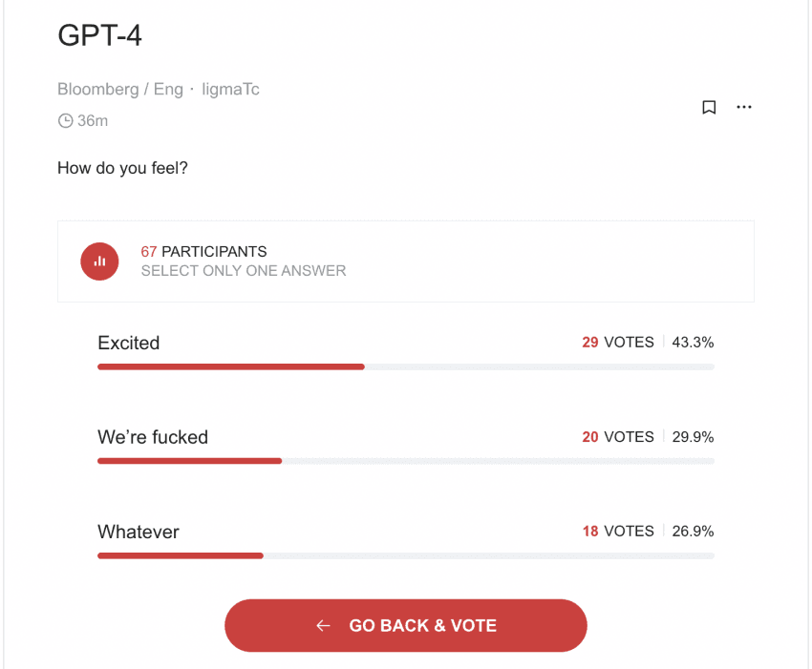Select the Excited poll option
This screenshot has height=669, width=812.
[x=129, y=344]
